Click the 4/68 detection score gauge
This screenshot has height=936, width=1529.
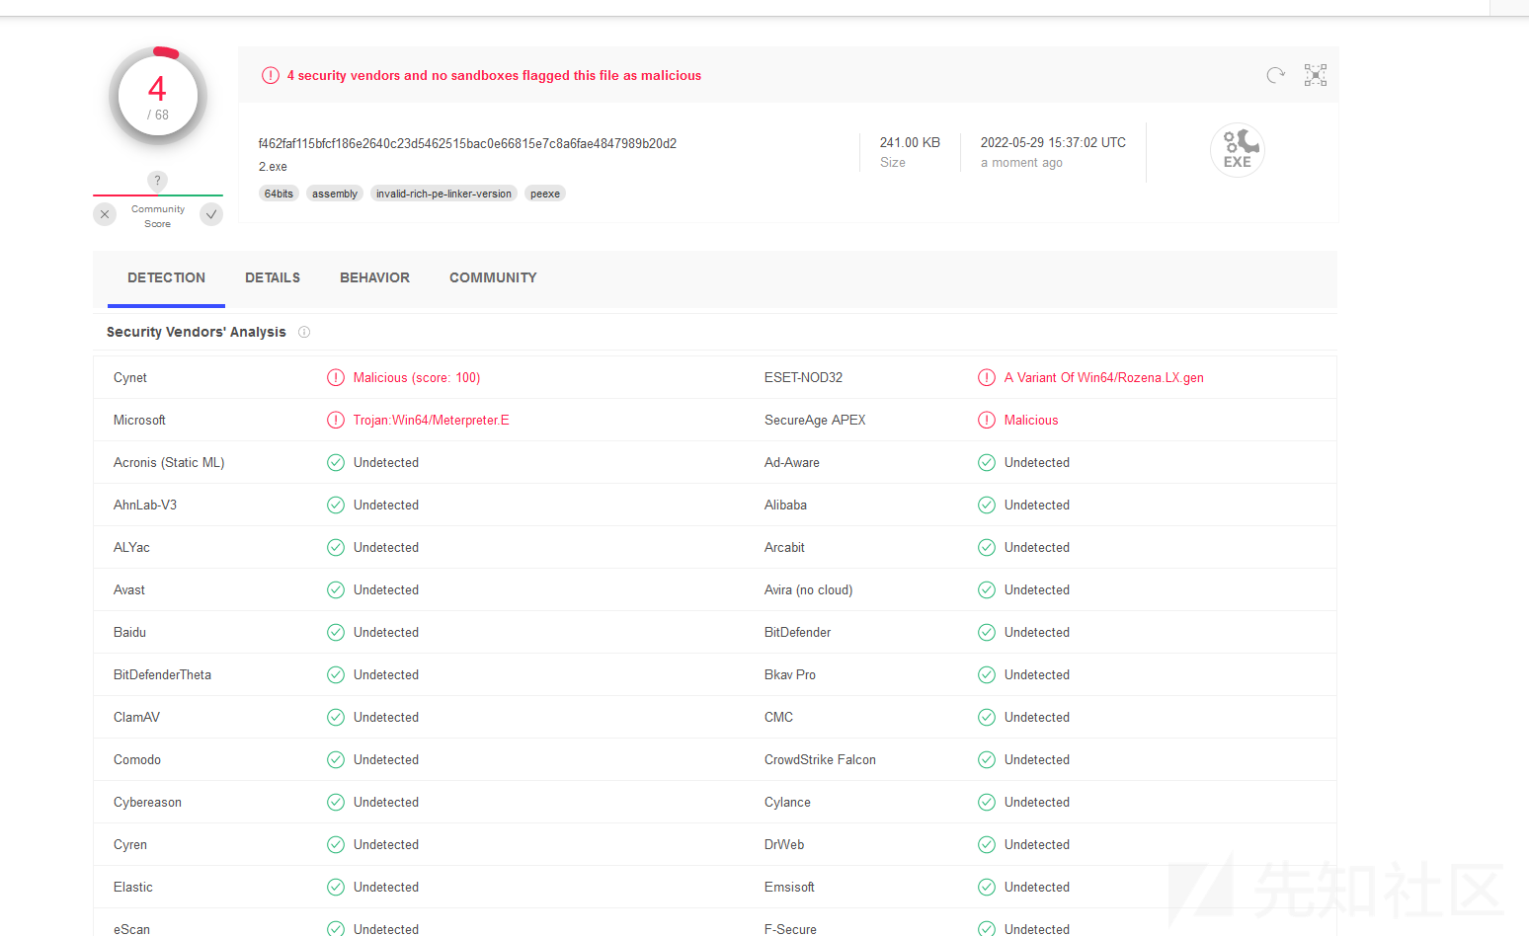158,96
